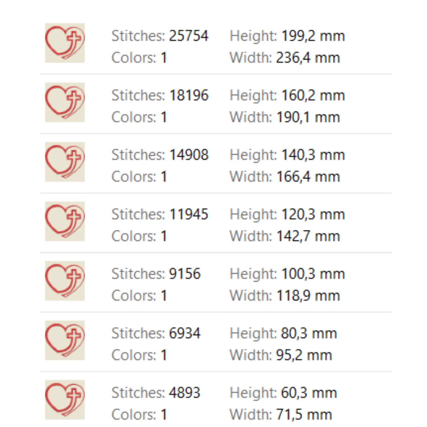Screen dimensions: 427x427
Task: Choose the 6934-stitch heart thumbnail
Action: [x=65, y=340]
